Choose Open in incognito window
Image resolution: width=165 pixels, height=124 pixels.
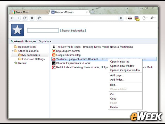[x=125, y=70]
